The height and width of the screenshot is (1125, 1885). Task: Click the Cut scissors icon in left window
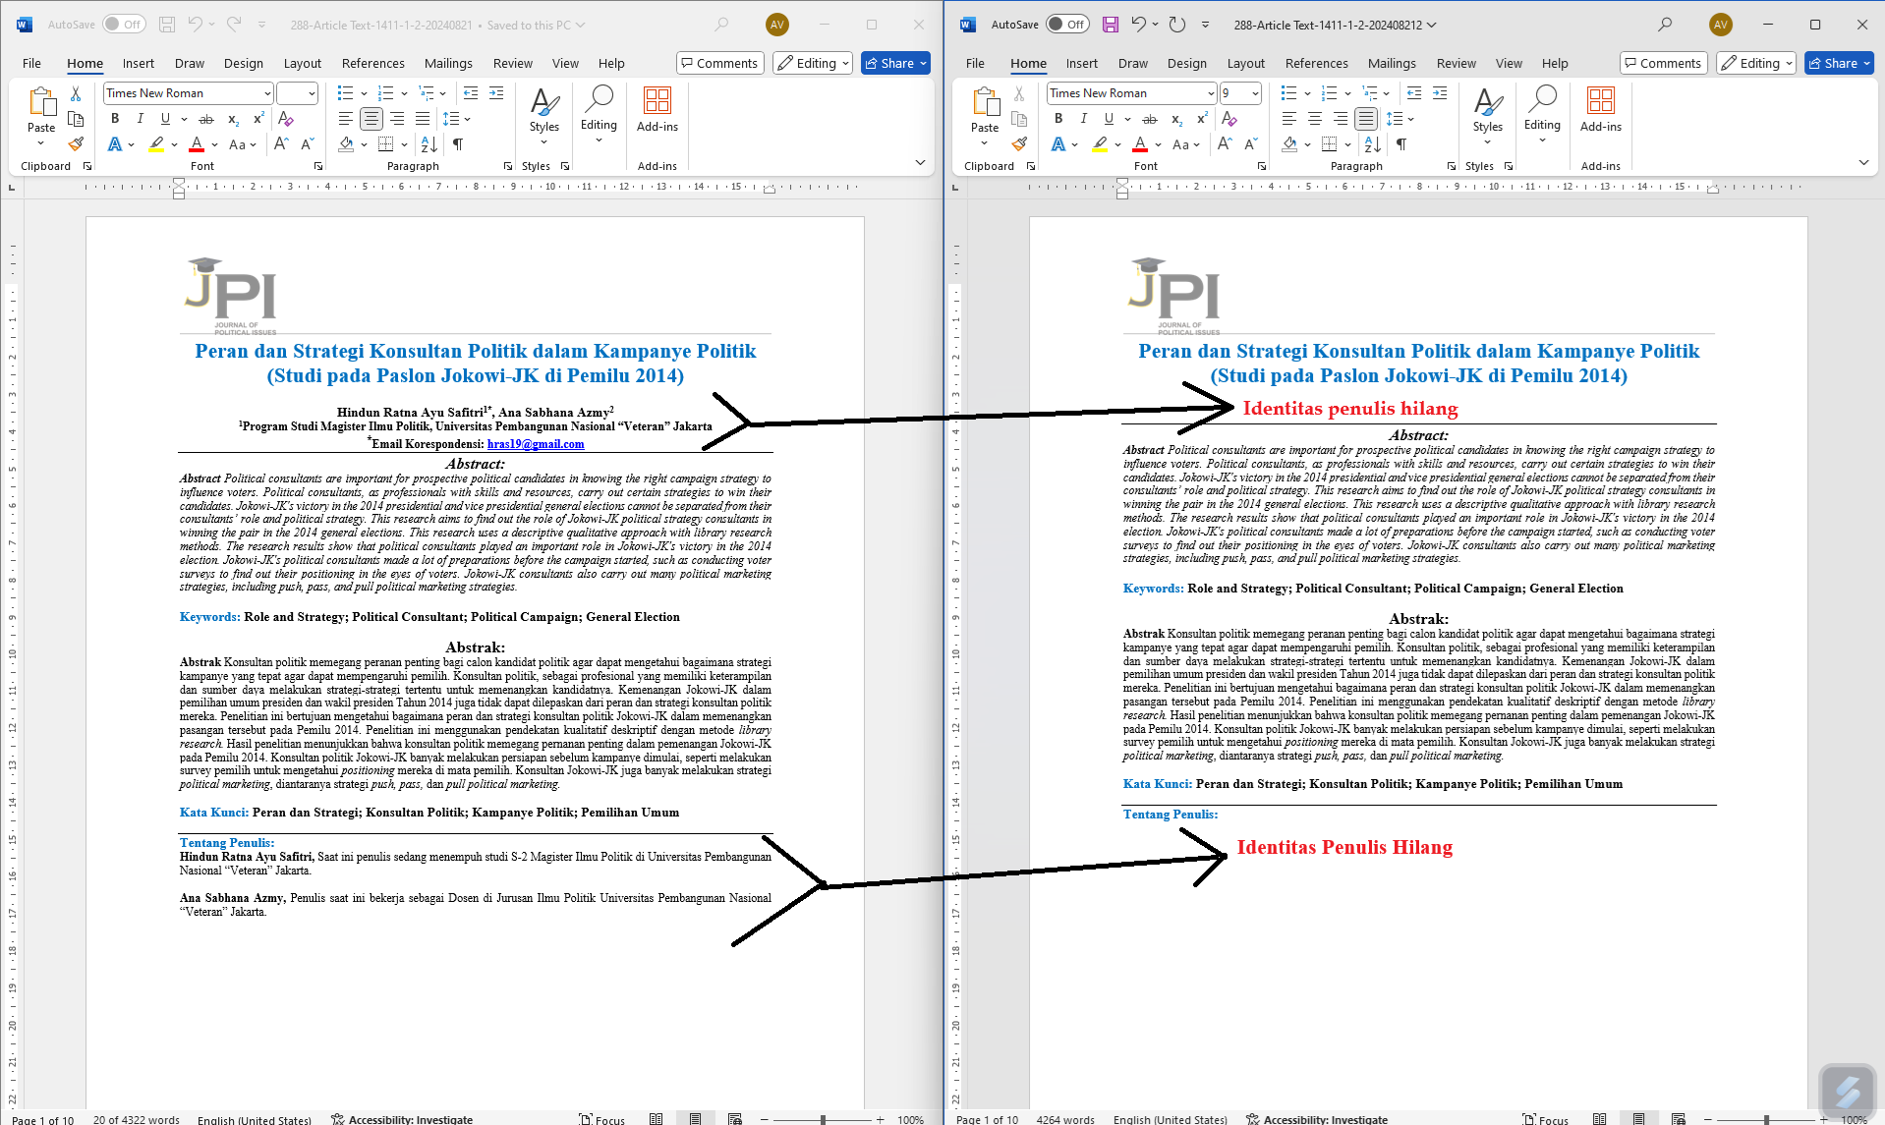click(x=76, y=94)
